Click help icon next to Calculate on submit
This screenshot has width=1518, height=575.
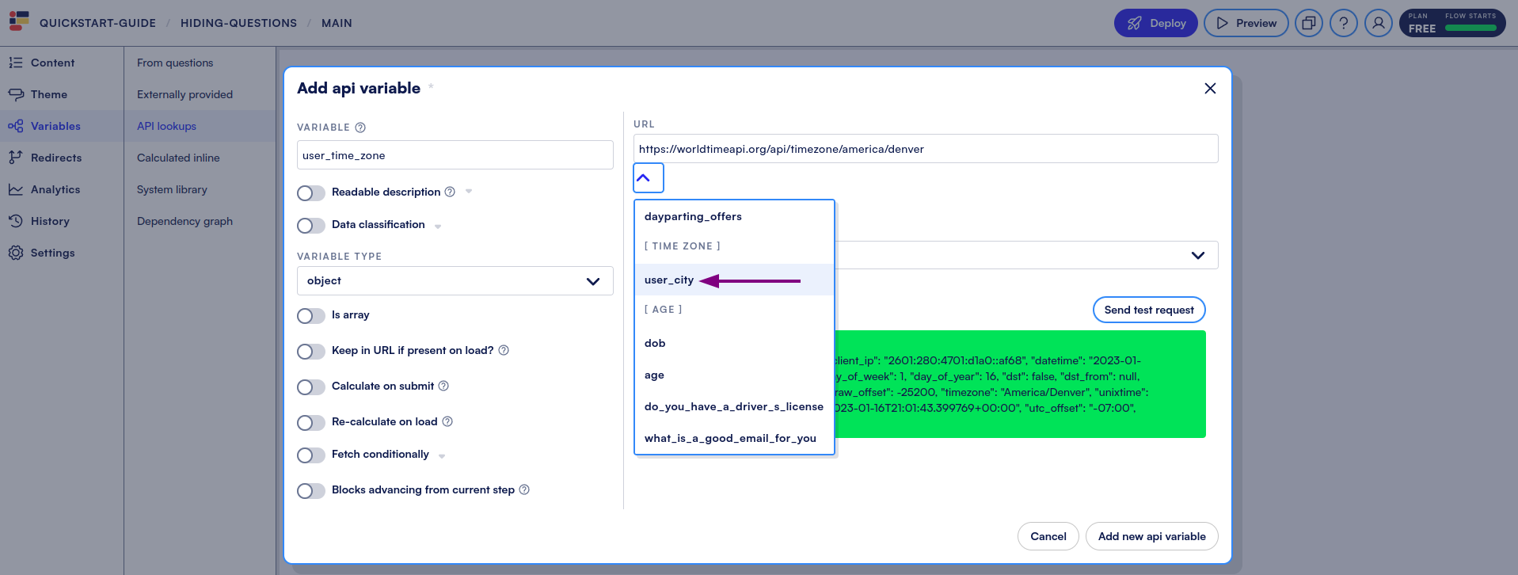pyautogui.click(x=443, y=386)
